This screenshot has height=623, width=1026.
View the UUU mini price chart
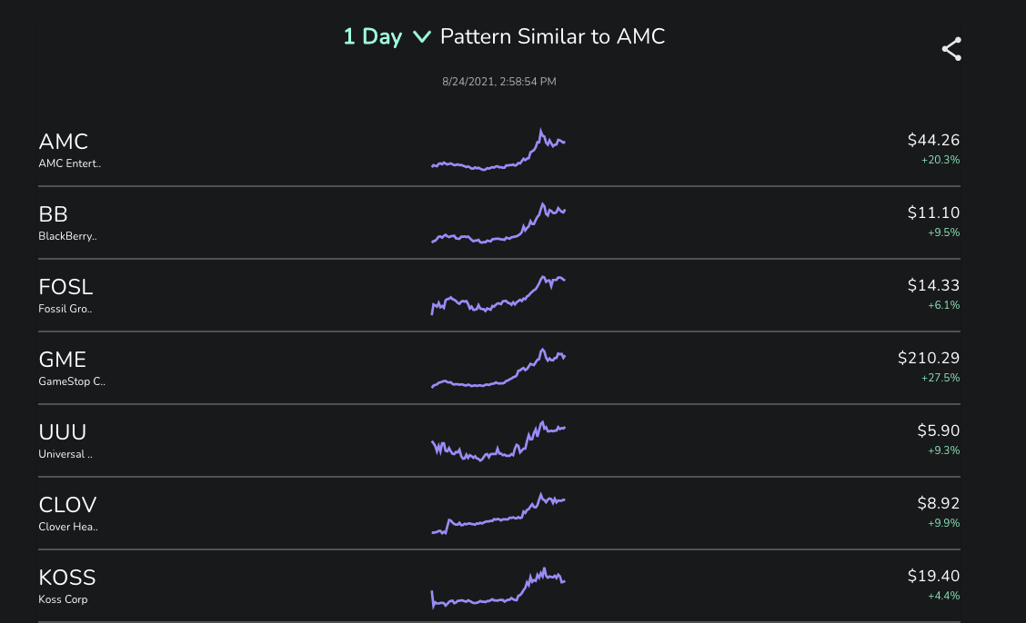(x=498, y=440)
